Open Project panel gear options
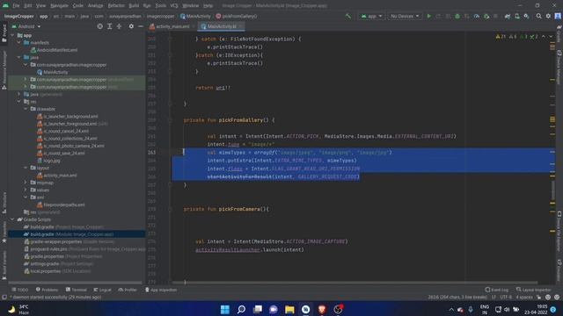Image resolution: width=563 pixels, height=316 pixels. pos(131,26)
